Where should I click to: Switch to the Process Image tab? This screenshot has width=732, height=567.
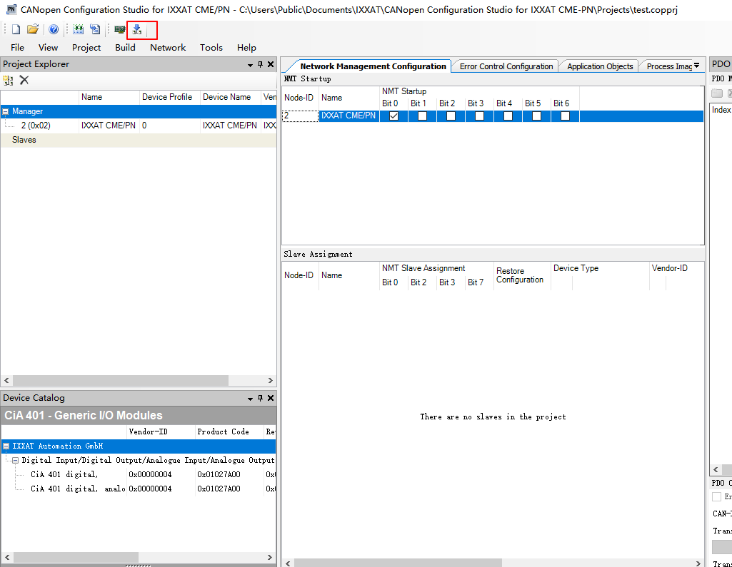coord(669,66)
